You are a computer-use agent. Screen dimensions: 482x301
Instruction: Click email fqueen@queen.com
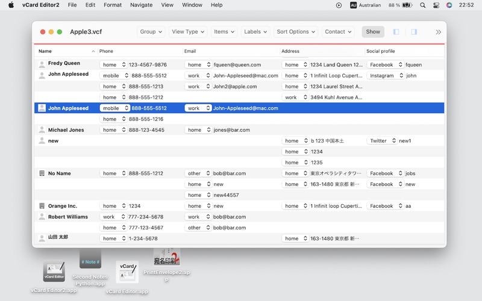click(237, 64)
